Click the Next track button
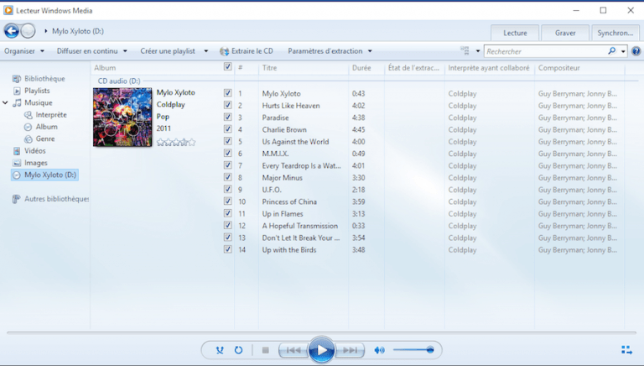Screen dimensions: 644x366 tap(350, 350)
